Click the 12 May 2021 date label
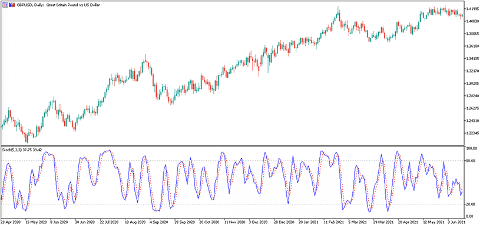This screenshot has width=483, height=225. coord(433,222)
